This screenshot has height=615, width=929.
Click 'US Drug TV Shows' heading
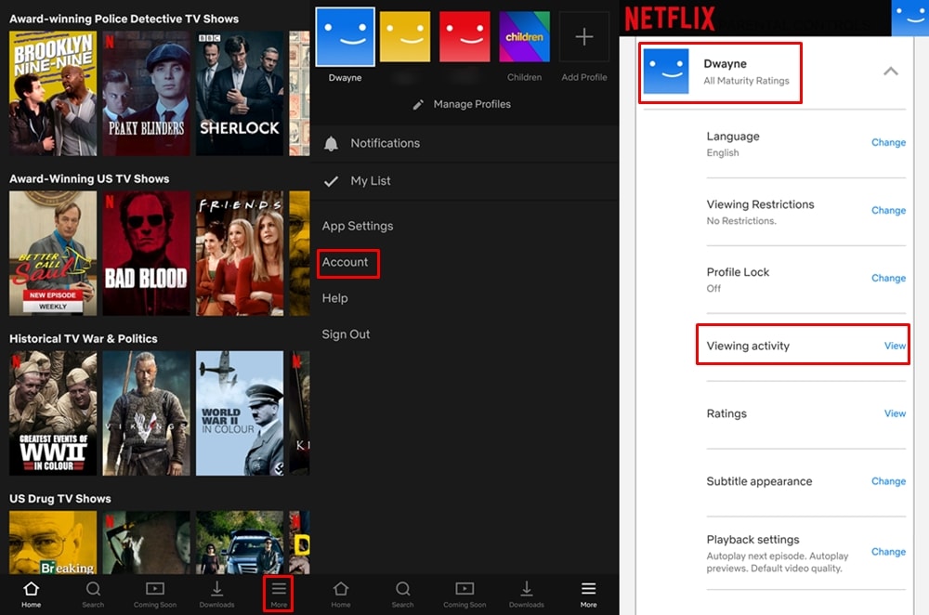click(x=59, y=499)
